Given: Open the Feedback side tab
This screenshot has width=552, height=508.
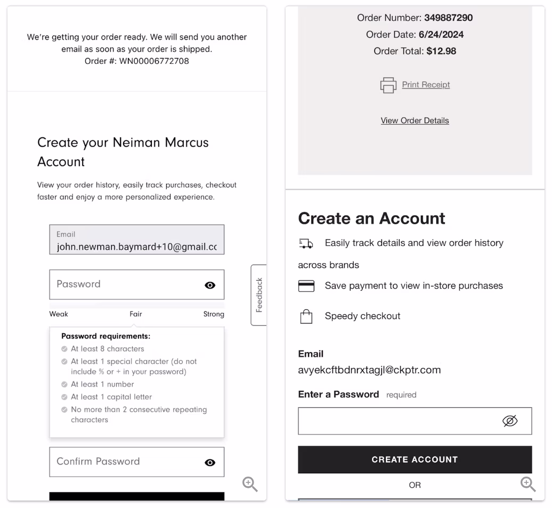Looking at the screenshot, I should (x=259, y=294).
